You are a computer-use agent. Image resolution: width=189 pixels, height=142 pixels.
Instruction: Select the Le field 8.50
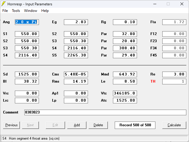pyautogui.click(x=125, y=81)
